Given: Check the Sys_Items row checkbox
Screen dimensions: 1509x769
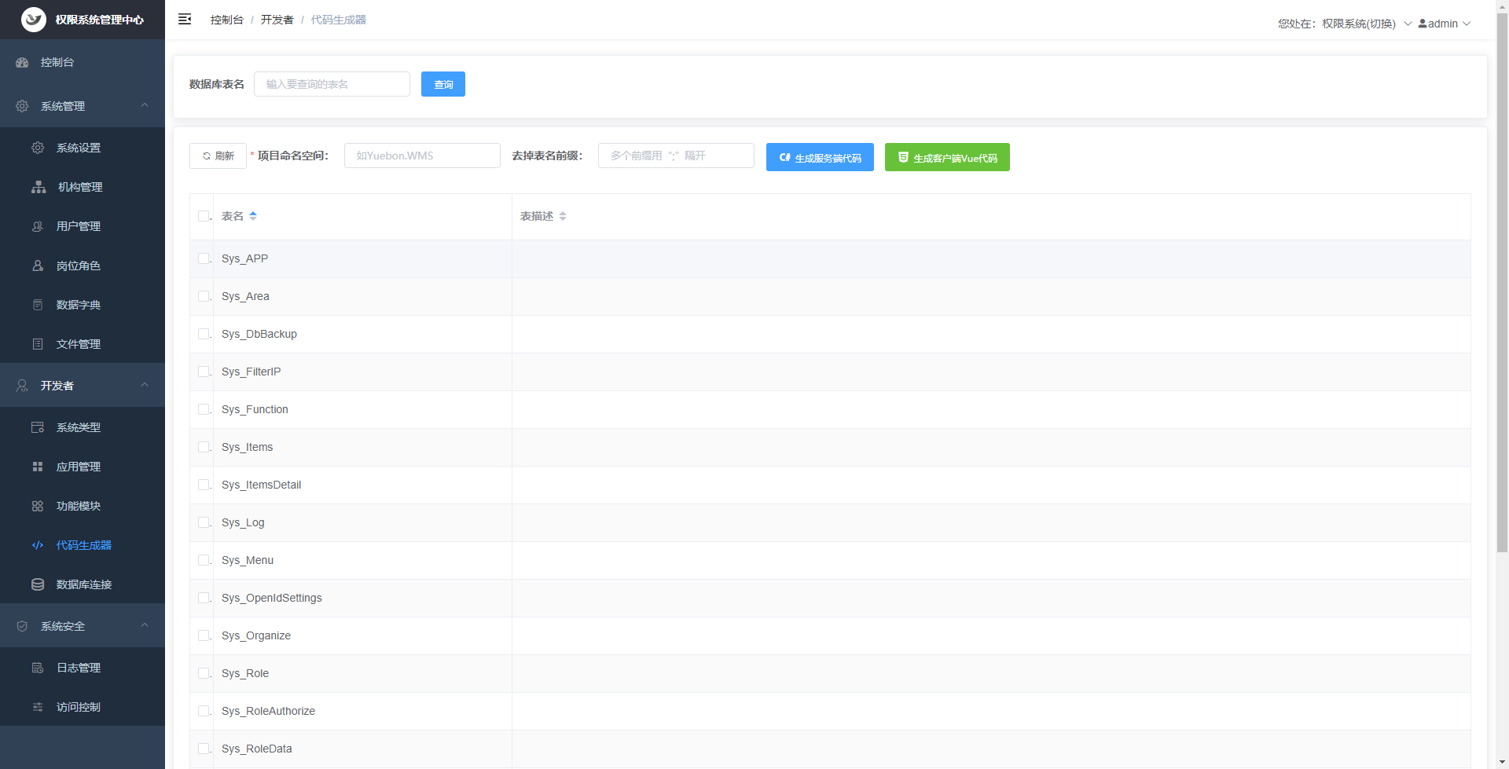Looking at the screenshot, I should (204, 447).
